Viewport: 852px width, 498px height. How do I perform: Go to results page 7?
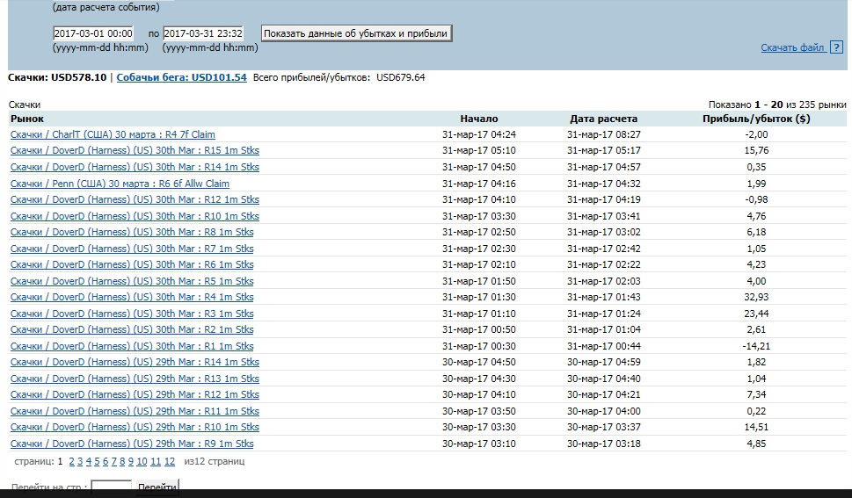[x=114, y=461]
